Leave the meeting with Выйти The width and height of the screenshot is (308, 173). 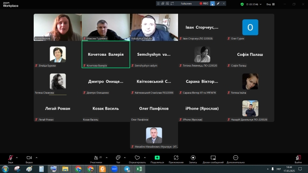[298, 159]
